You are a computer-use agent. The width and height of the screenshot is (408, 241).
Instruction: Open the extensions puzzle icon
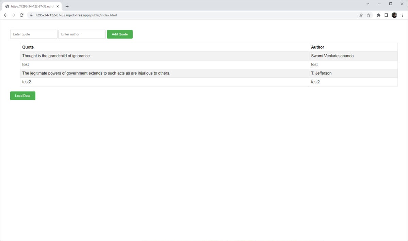pos(378,15)
